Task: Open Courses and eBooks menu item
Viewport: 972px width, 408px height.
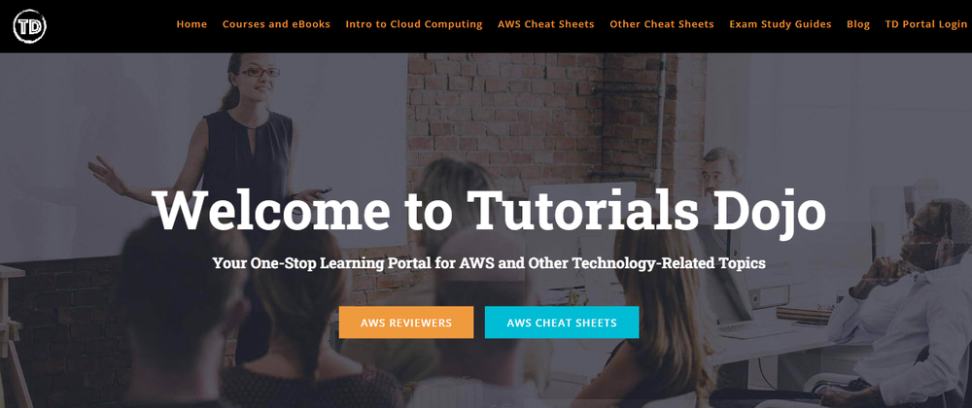Action: tap(276, 24)
